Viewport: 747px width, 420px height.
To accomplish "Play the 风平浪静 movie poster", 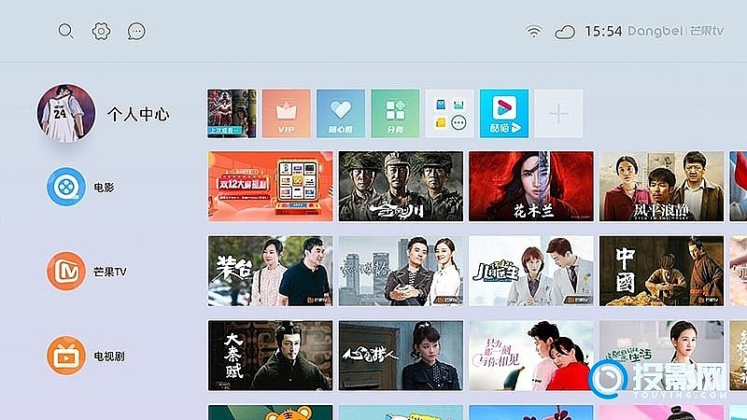I will point(662,186).
